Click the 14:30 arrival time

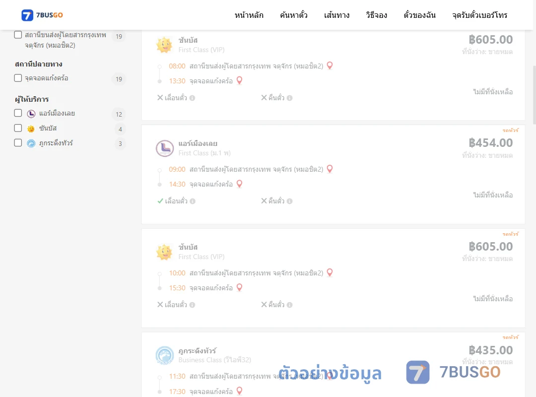coord(177,184)
